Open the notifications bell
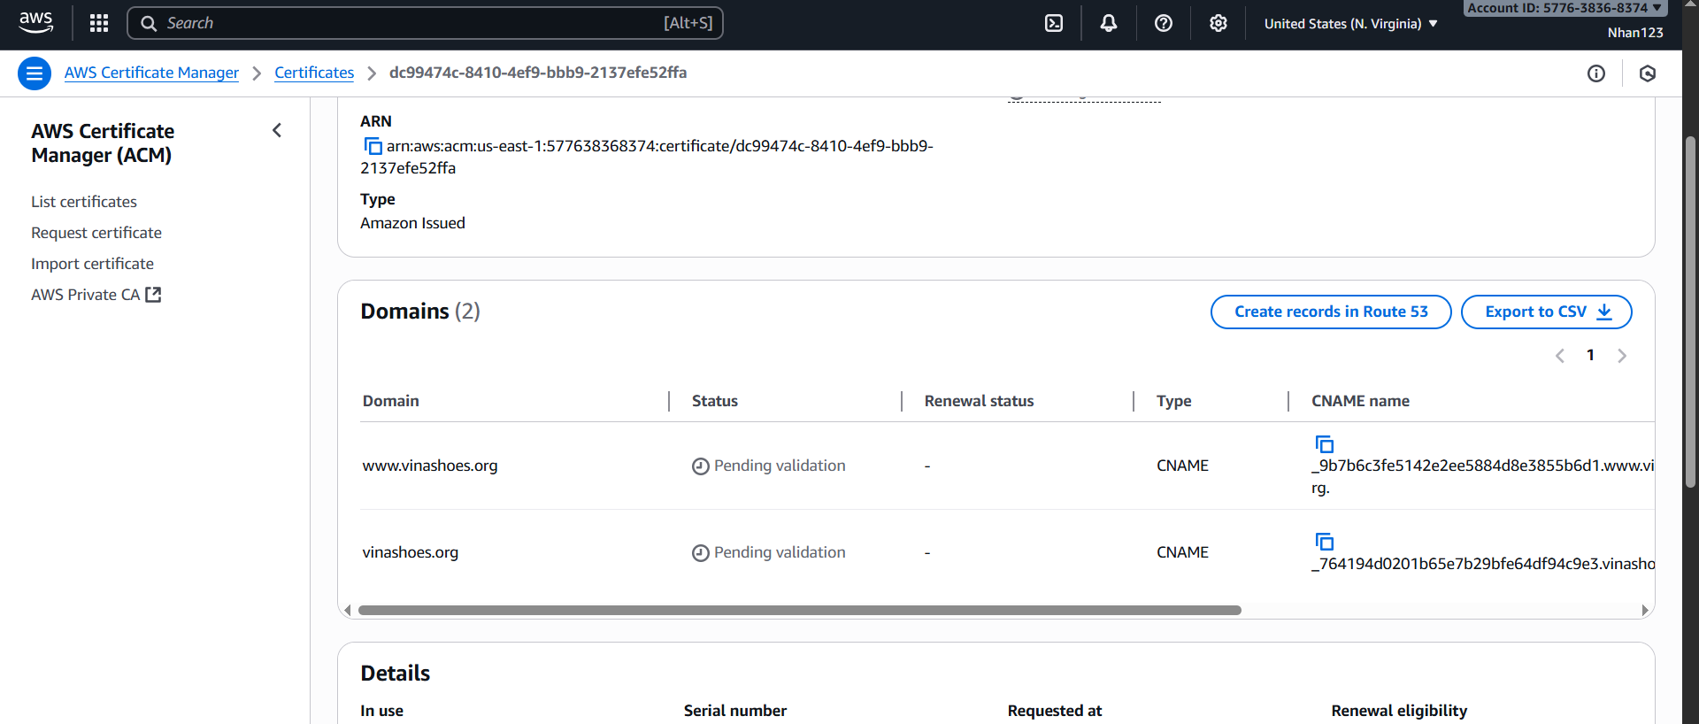This screenshot has width=1699, height=724. (1109, 23)
